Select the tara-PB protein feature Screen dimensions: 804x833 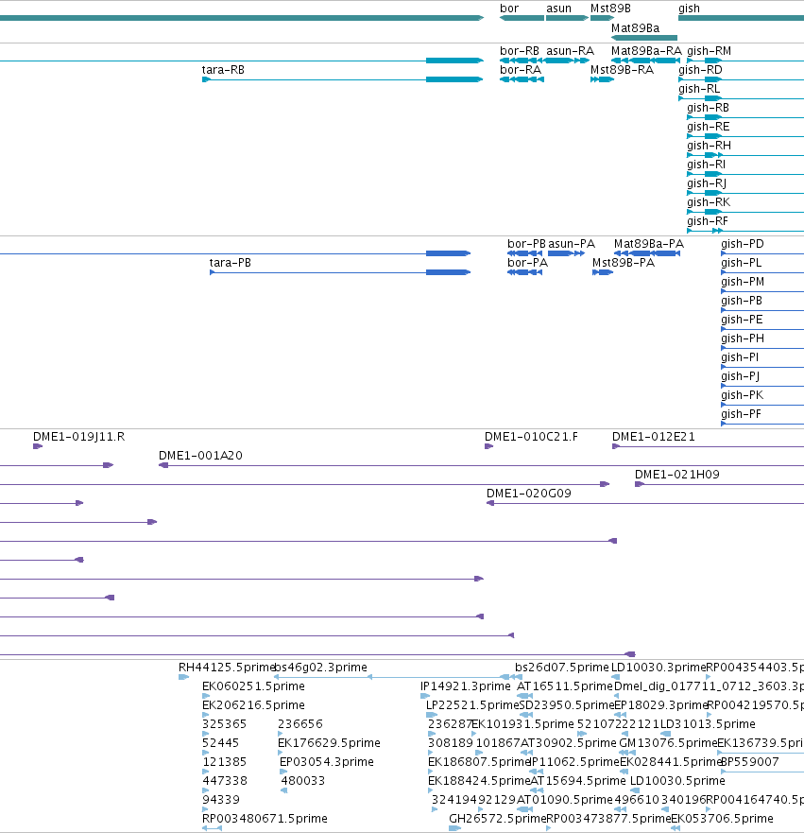[x=340, y=272]
